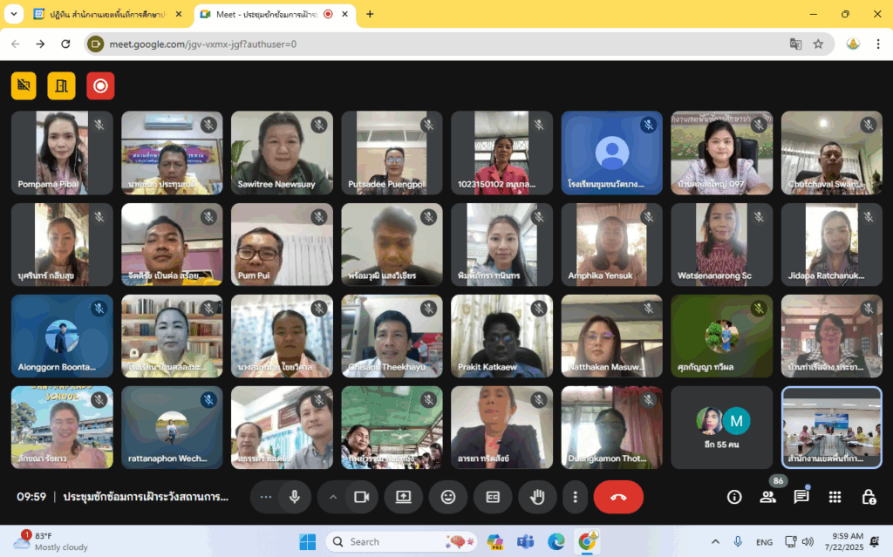The image size is (893, 557).
Task: Select Duangkamon Thot video tile
Action: click(x=611, y=428)
